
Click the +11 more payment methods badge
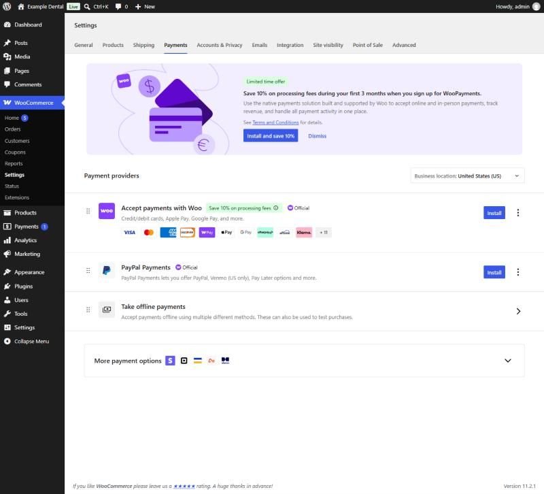(324, 232)
